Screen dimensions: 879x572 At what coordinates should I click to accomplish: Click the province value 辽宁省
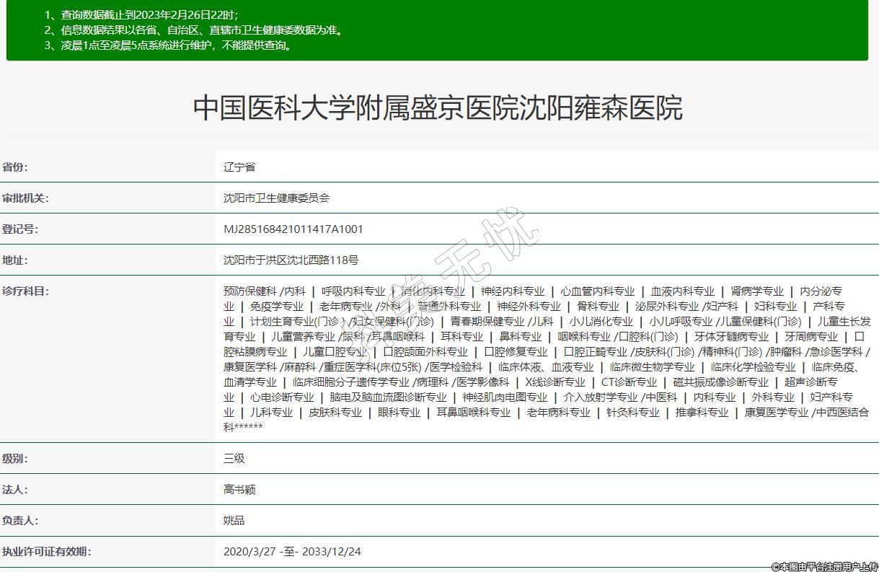(x=239, y=167)
